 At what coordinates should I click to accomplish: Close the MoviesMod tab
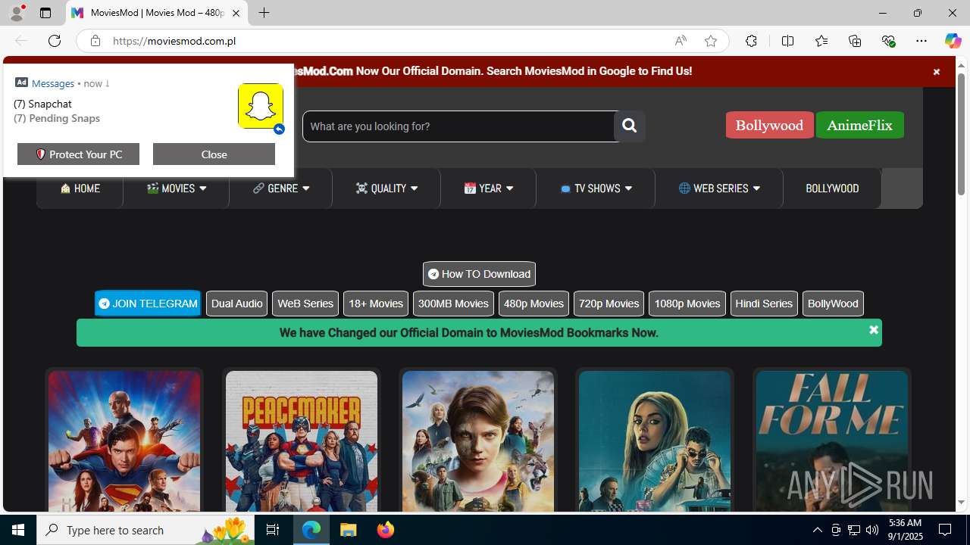coord(236,13)
